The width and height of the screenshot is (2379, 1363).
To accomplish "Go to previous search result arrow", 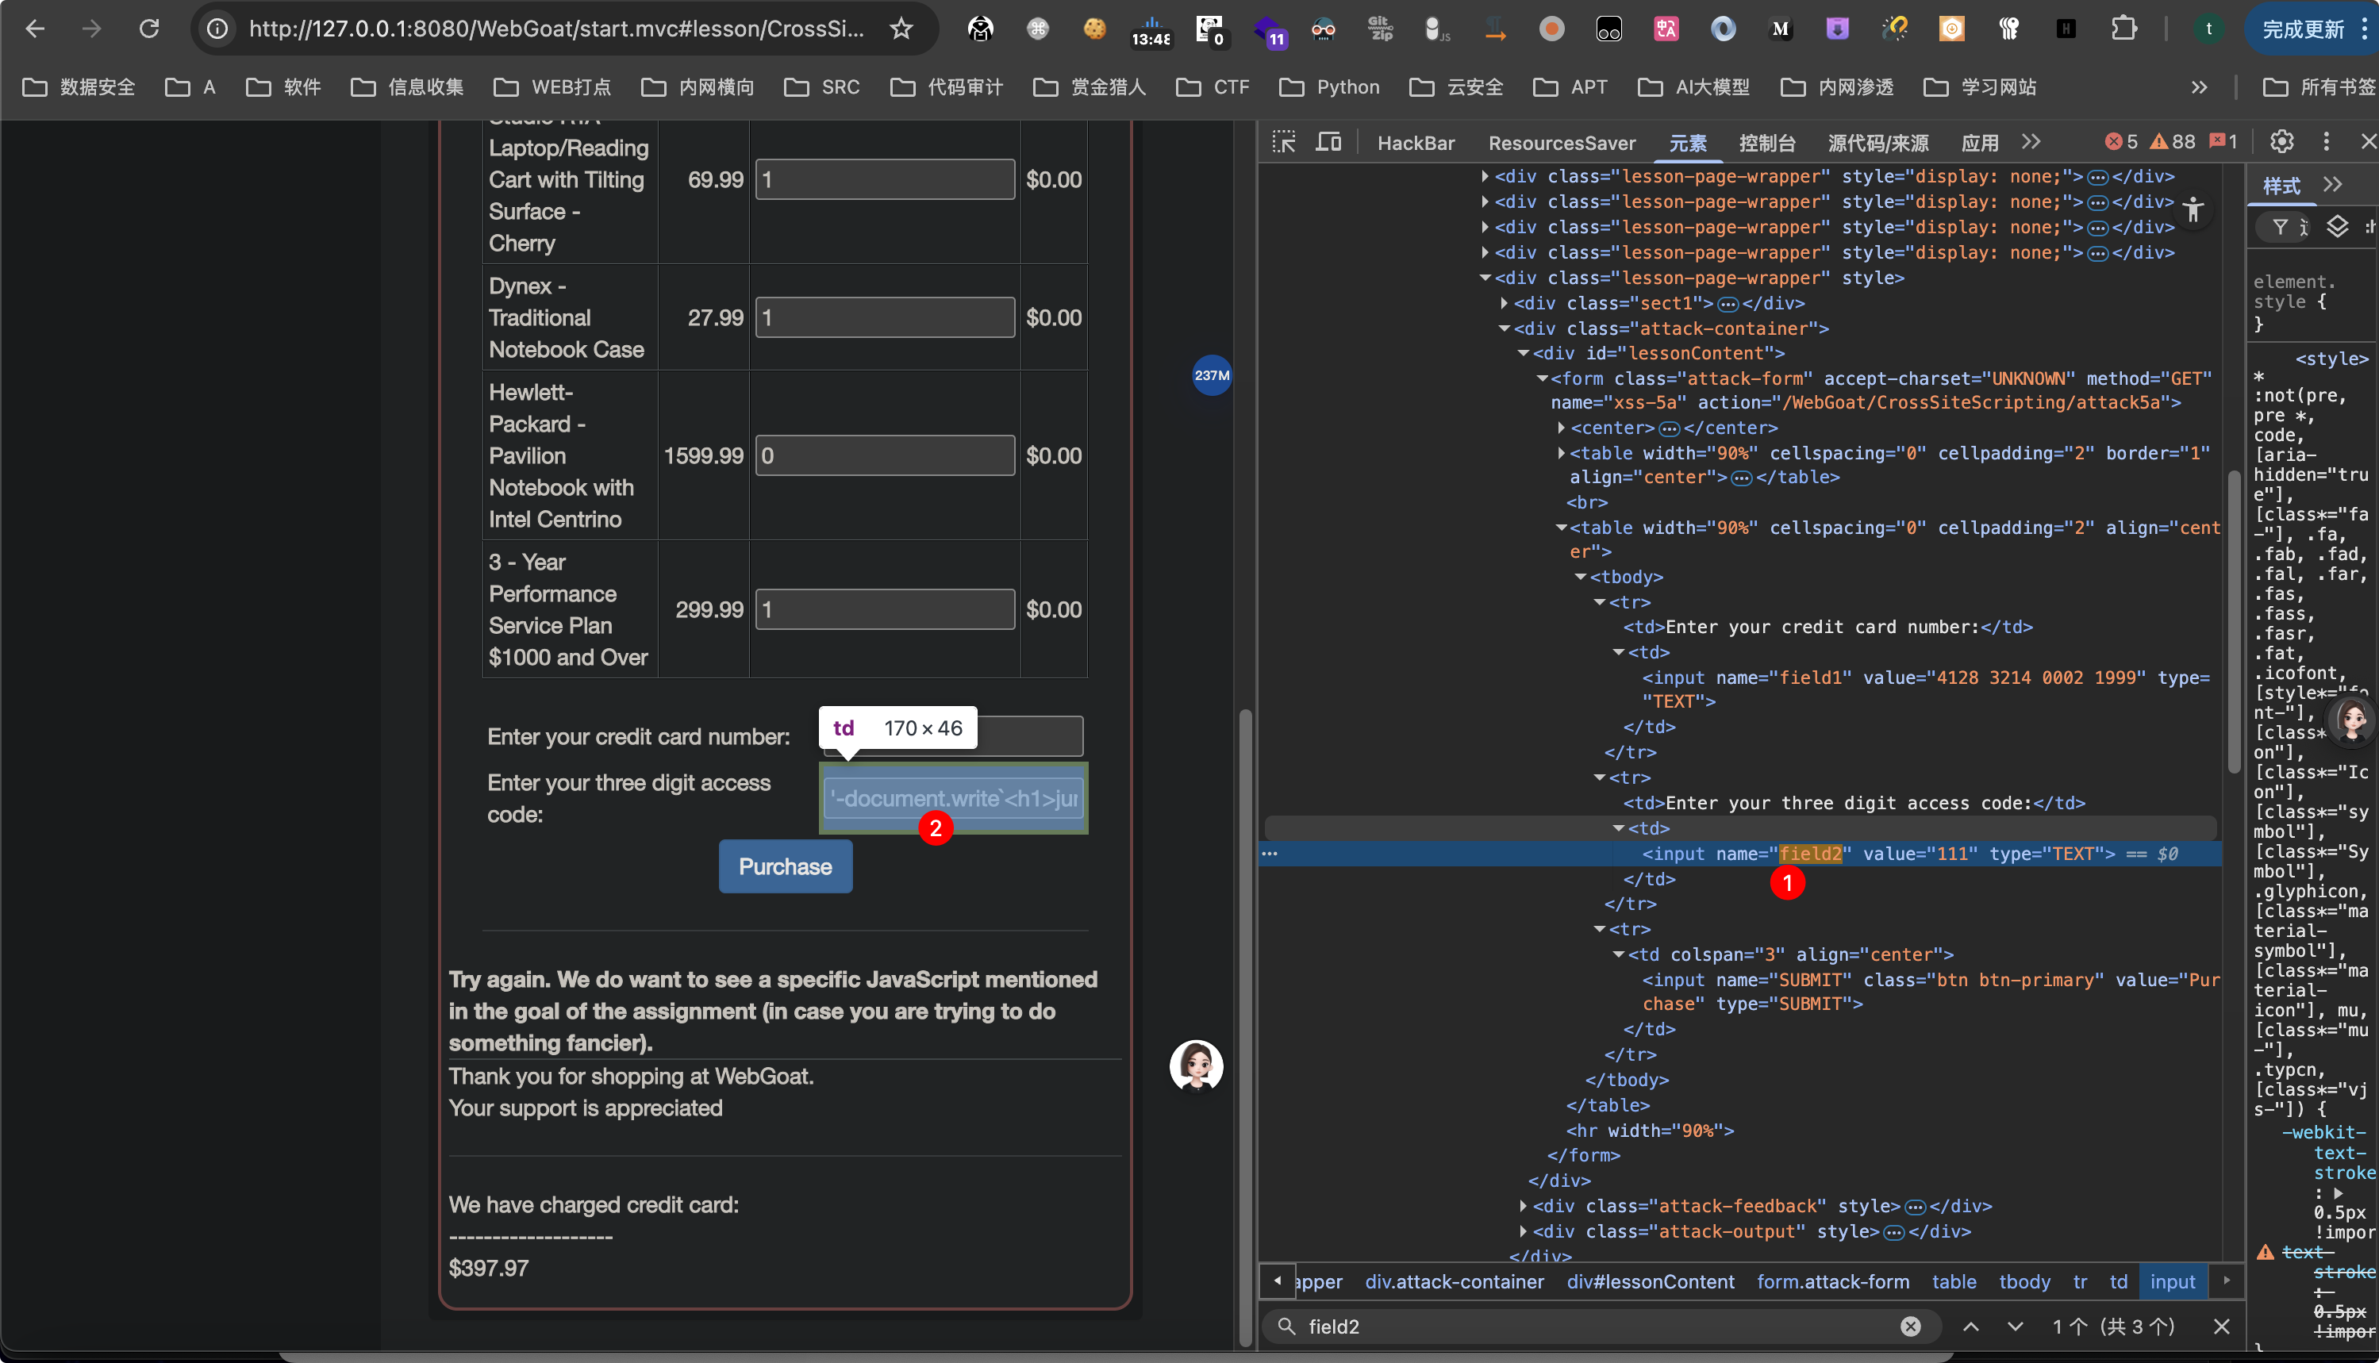I will [x=1971, y=1326].
